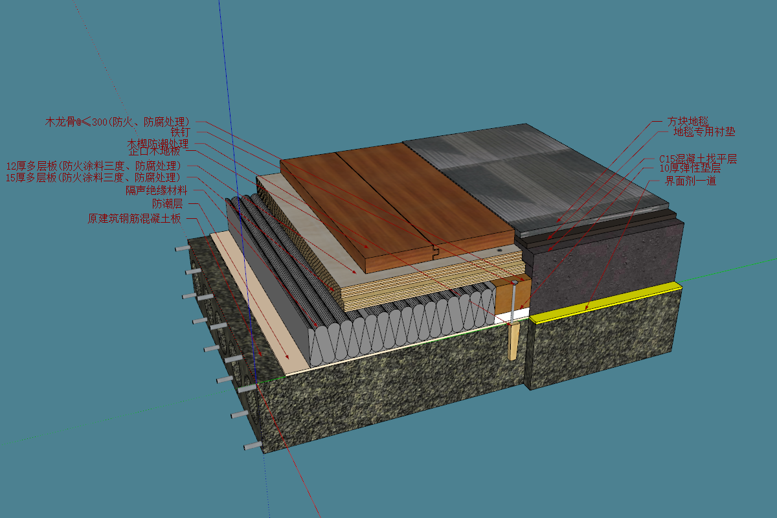Select the 原建筑钢筋混凝土板 label
Viewport: 777px width, 518px height.
[x=134, y=218]
